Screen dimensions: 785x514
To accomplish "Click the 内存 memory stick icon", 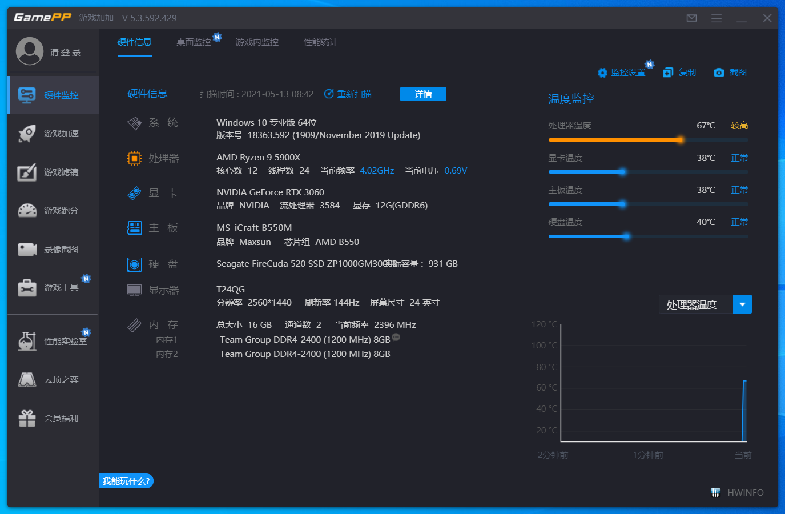I will [x=134, y=325].
